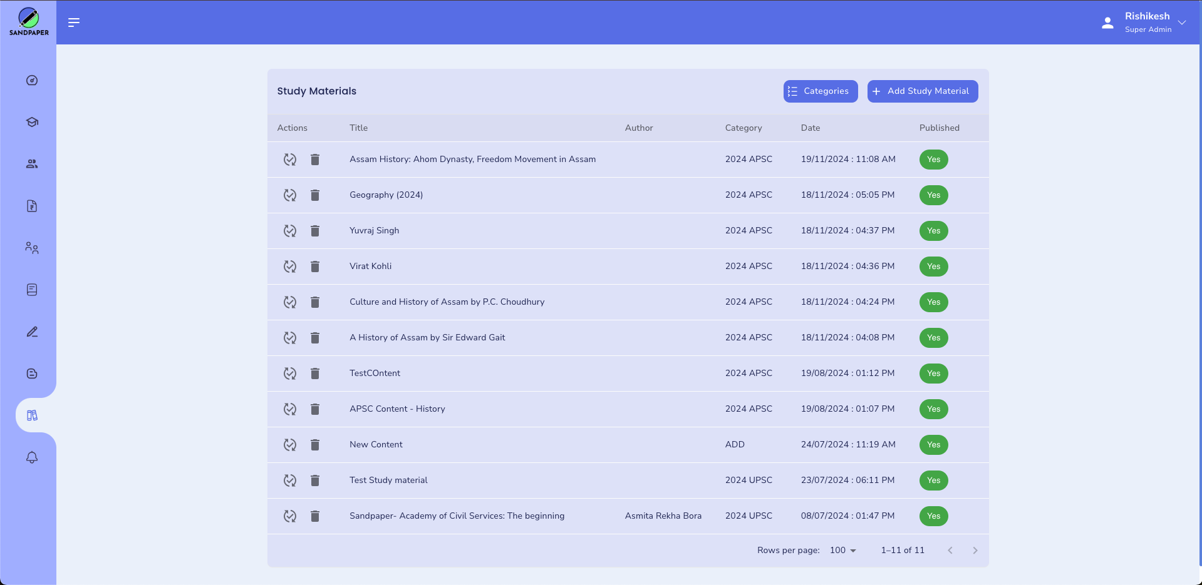This screenshot has width=1202, height=585.
Task: Open the users management sidebar icon
Action: [x=31, y=163]
